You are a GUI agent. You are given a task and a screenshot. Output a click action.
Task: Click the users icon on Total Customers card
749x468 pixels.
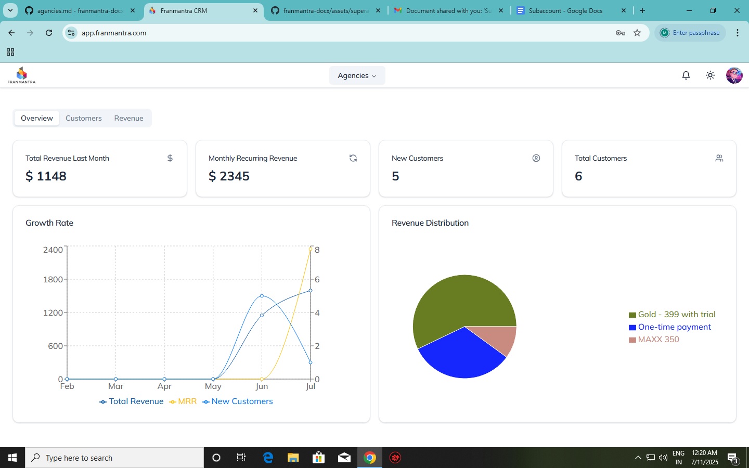point(719,158)
